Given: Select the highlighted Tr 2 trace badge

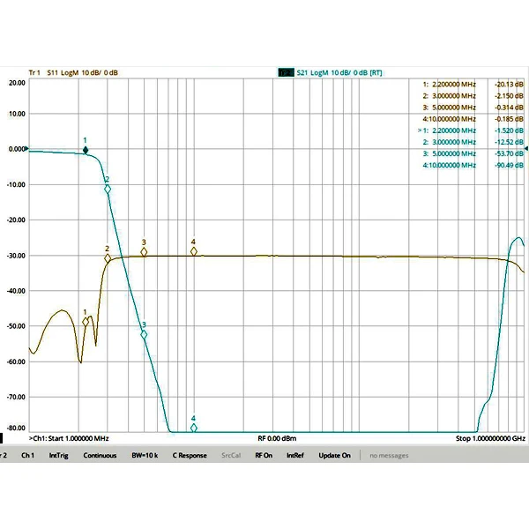Looking at the screenshot, I should pos(286,72).
